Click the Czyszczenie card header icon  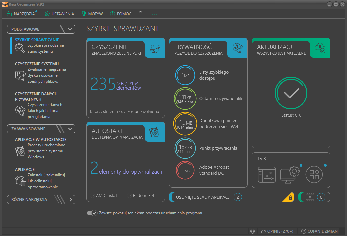click(155, 48)
